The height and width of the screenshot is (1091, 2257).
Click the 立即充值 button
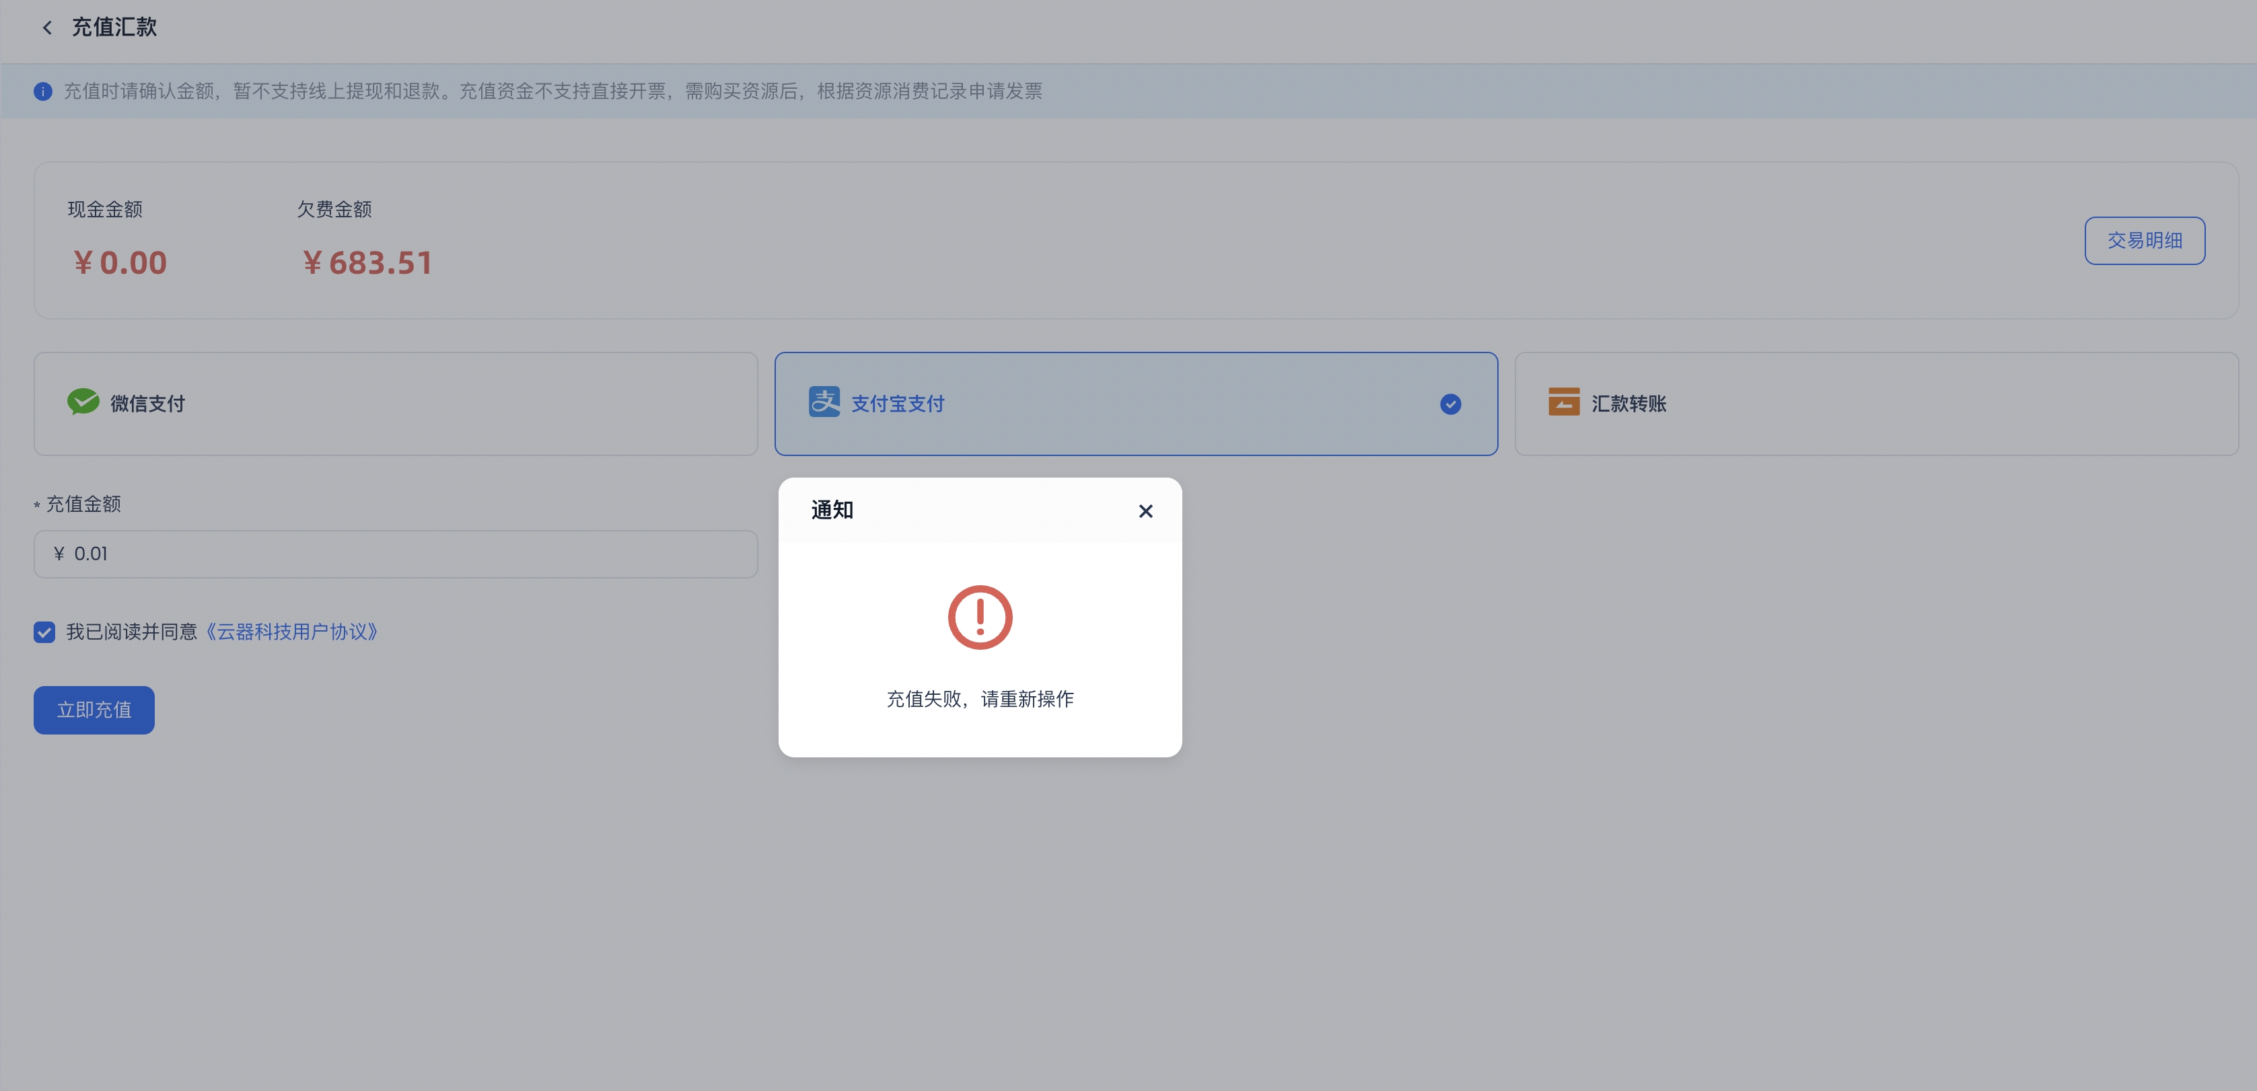click(x=95, y=710)
